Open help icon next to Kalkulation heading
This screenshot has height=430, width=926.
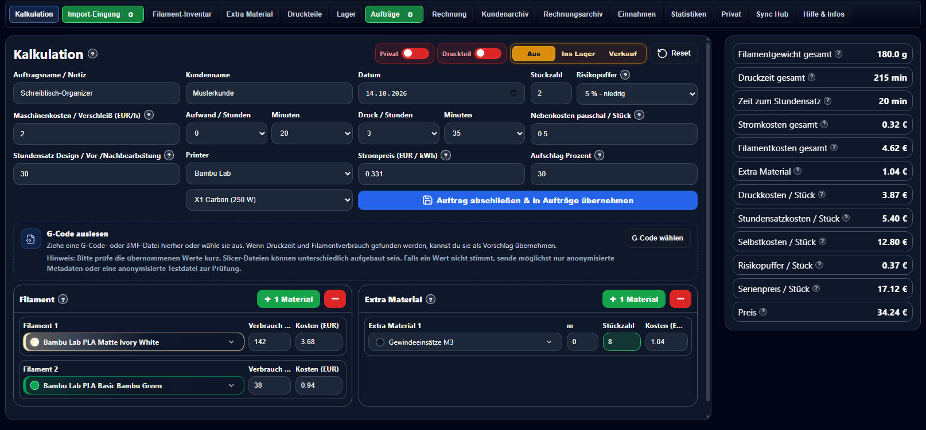pos(92,54)
